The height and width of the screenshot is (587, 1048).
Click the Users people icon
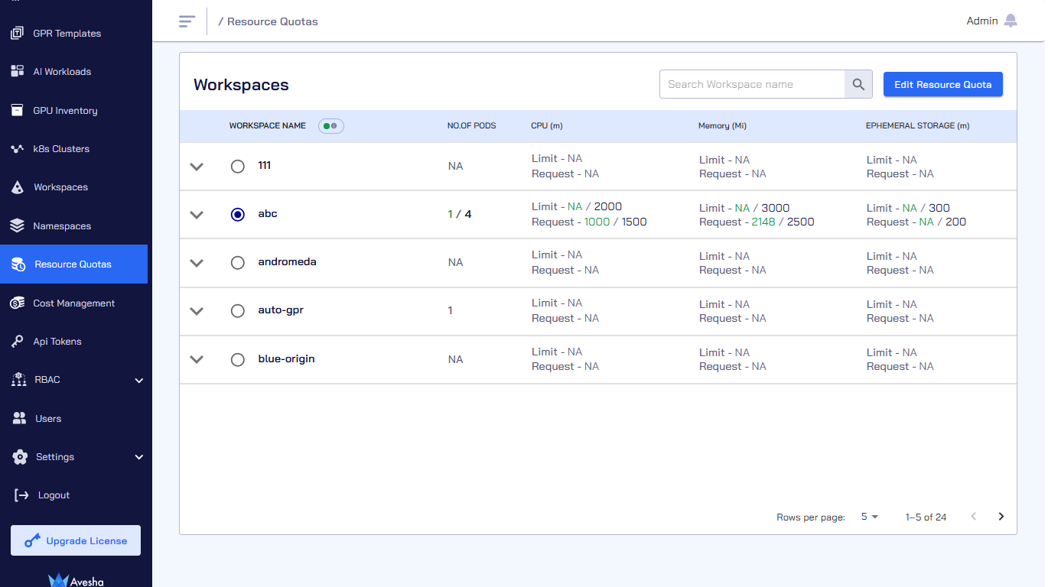click(x=19, y=418)
